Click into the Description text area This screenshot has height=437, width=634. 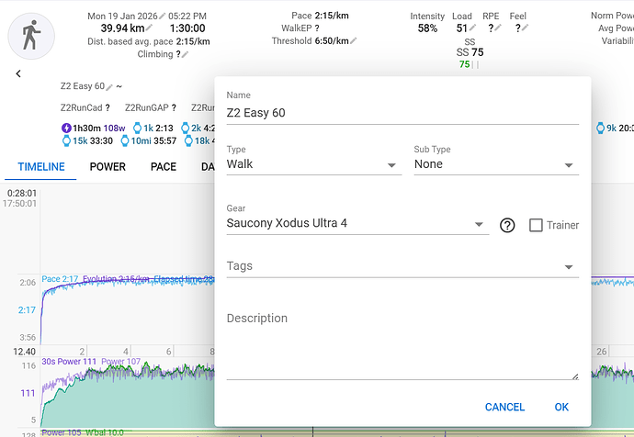pos(402,344)
